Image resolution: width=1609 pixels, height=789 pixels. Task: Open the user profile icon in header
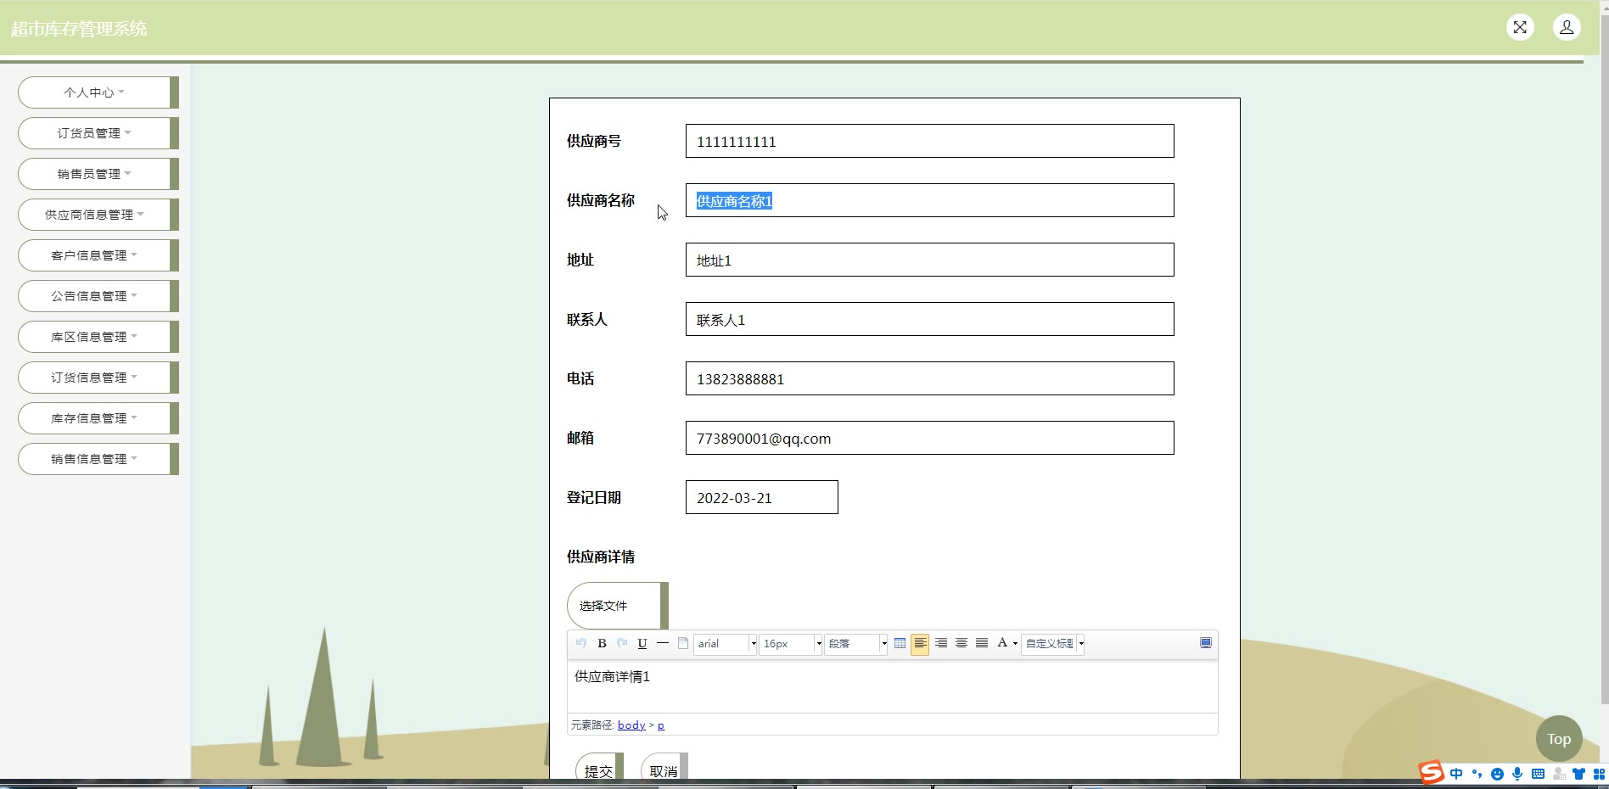tap(1567, 27)
